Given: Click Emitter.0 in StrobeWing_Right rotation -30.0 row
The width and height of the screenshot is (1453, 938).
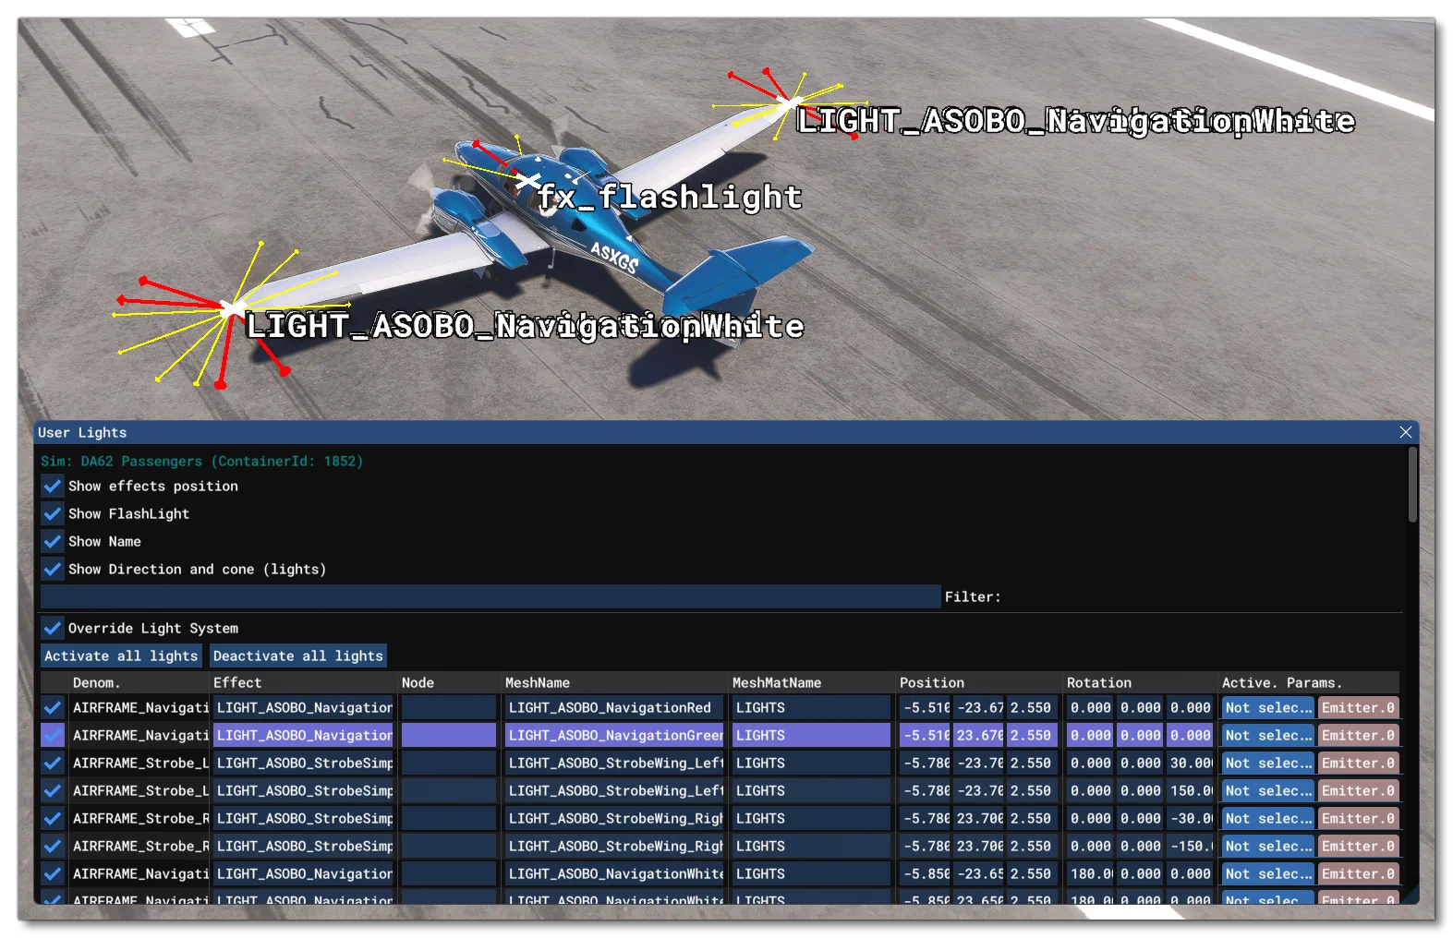Looking at the screenshot, I should (1358, 818).
